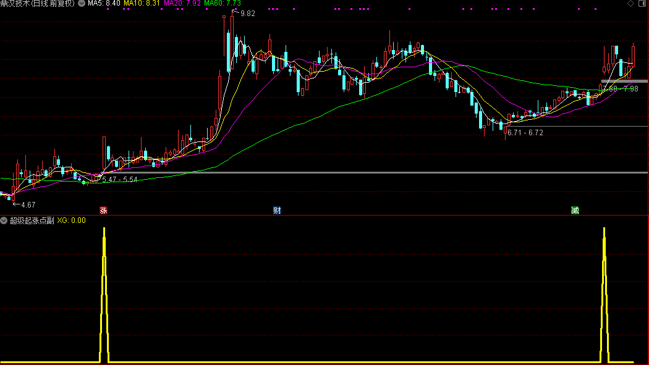
Task: Click the blue 财 financial report marker
Action: point(278,211)
